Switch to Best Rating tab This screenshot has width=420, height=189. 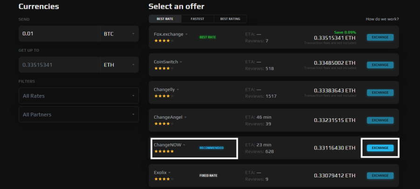[230, 19]
